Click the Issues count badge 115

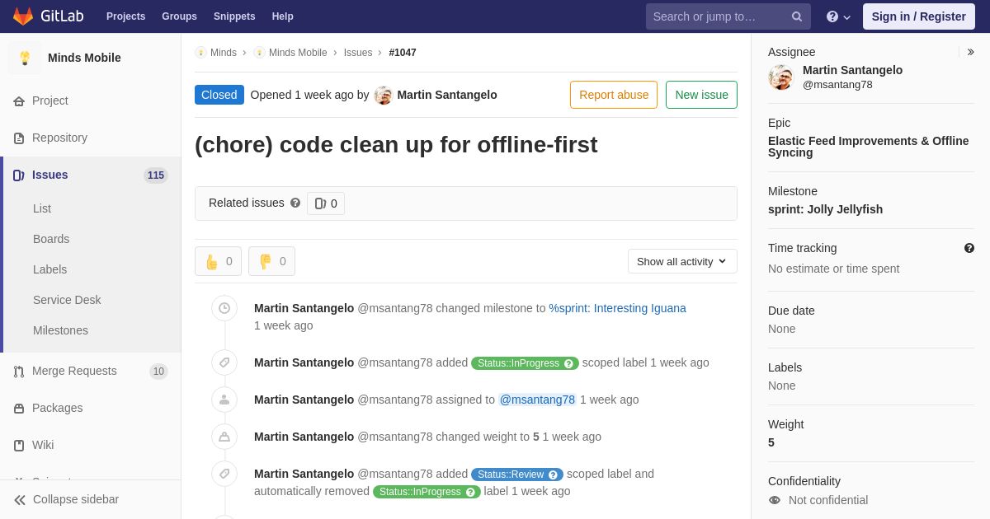(156, 175)
